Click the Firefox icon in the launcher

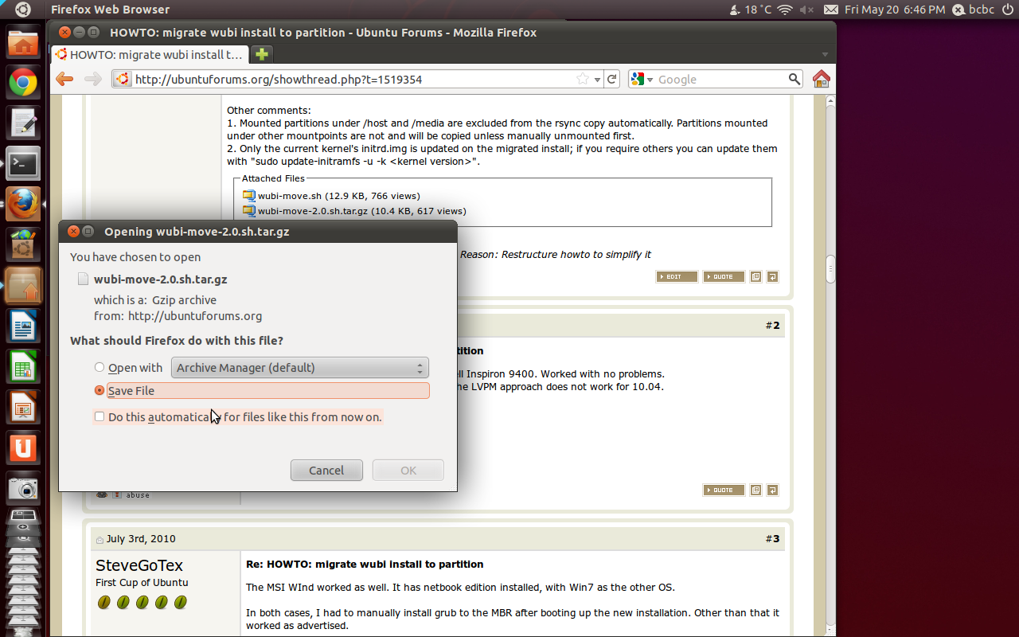(x=23, y=204)
